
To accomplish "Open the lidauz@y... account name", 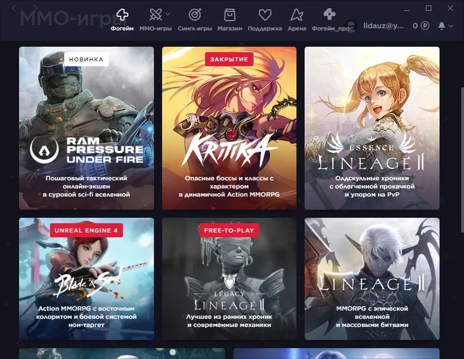I will 383,26.
